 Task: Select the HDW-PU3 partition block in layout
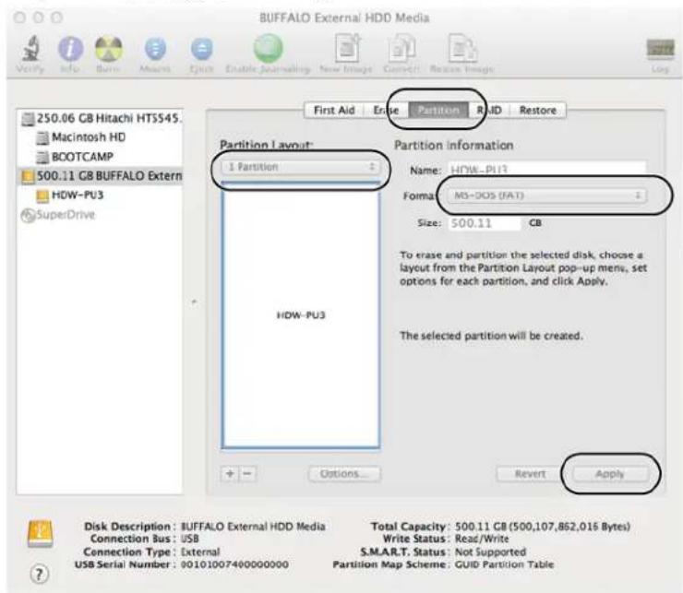point(301,315)
